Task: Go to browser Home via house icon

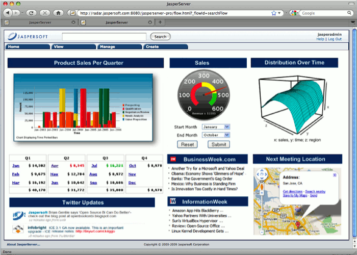Action: click(59, 13)
